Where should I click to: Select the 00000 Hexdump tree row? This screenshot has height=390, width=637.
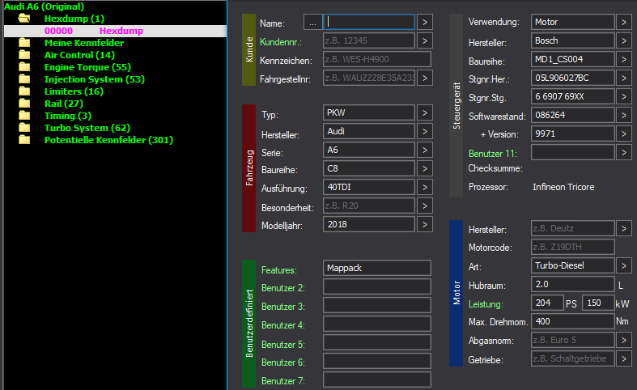[x=115, y=31]
